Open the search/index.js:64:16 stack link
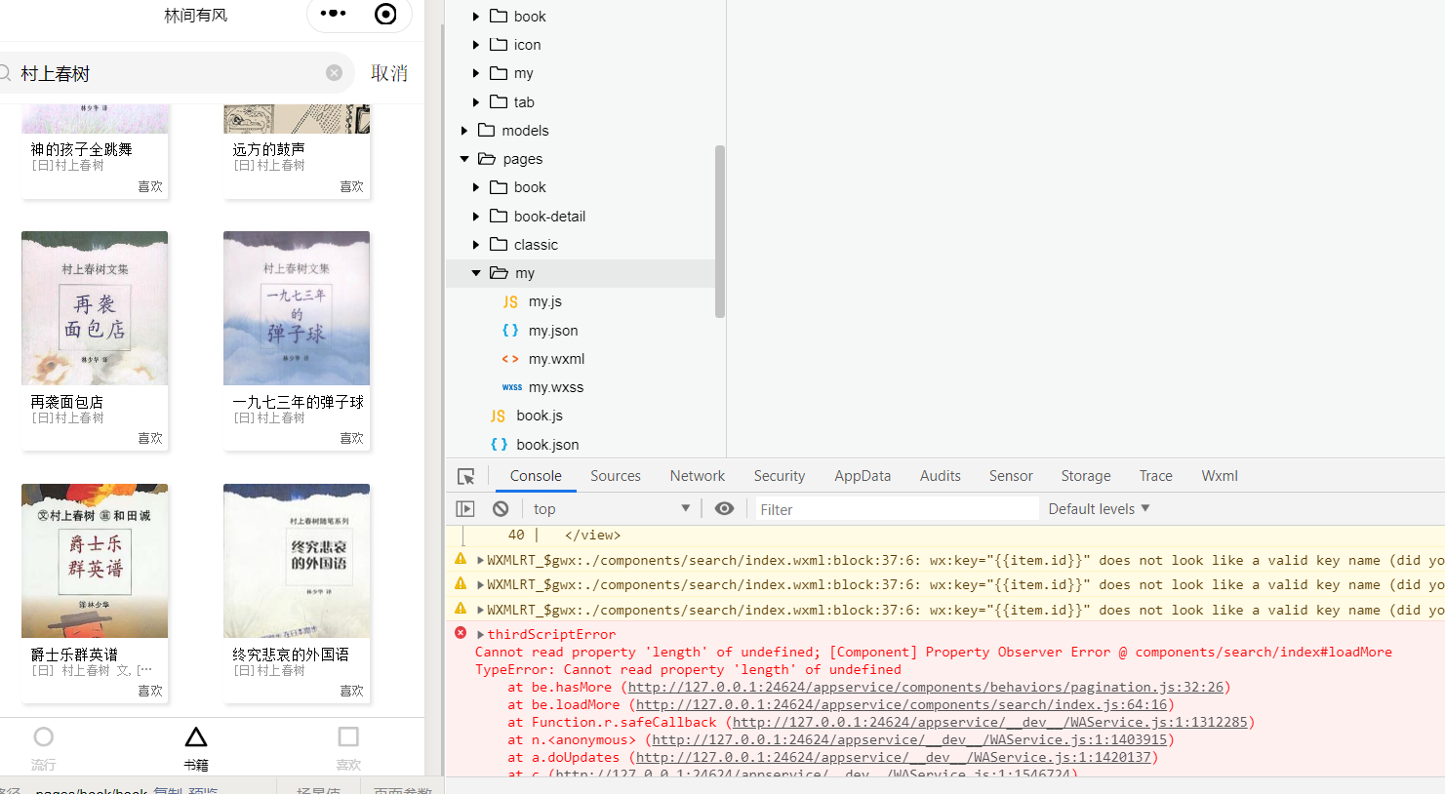 click(903, 705)
